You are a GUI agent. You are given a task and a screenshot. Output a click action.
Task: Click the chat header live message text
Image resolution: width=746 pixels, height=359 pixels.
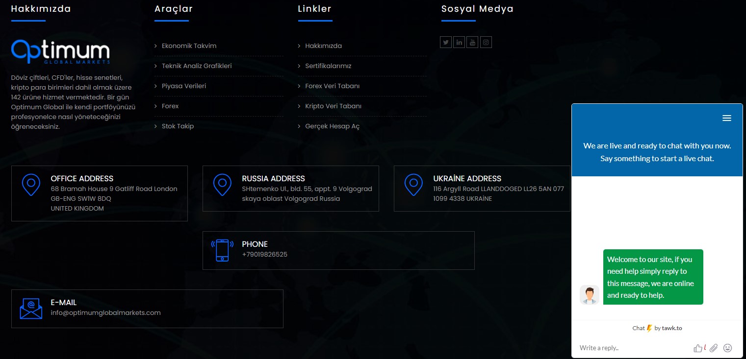tap(657, 152)
